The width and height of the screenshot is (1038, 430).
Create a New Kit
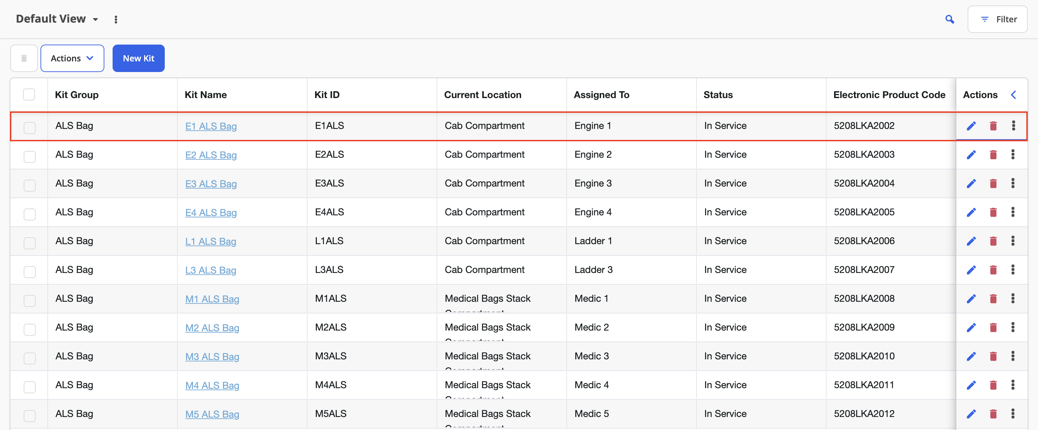click(x=138, y=58)
